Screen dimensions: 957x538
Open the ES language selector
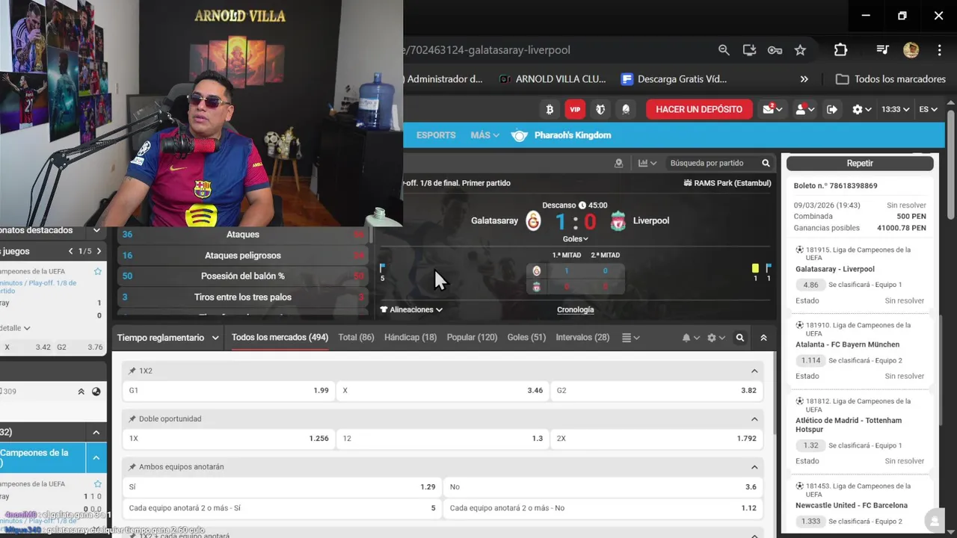928,109
